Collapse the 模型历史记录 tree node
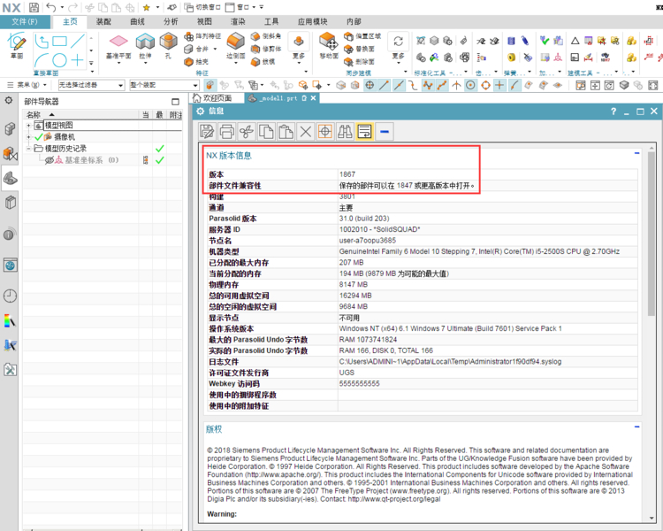Viewport: 663px width, 531px height. pos(28,149)
